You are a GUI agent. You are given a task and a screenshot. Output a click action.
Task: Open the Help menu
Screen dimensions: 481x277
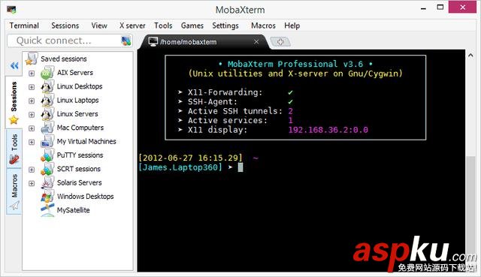(x=292, y=26)
